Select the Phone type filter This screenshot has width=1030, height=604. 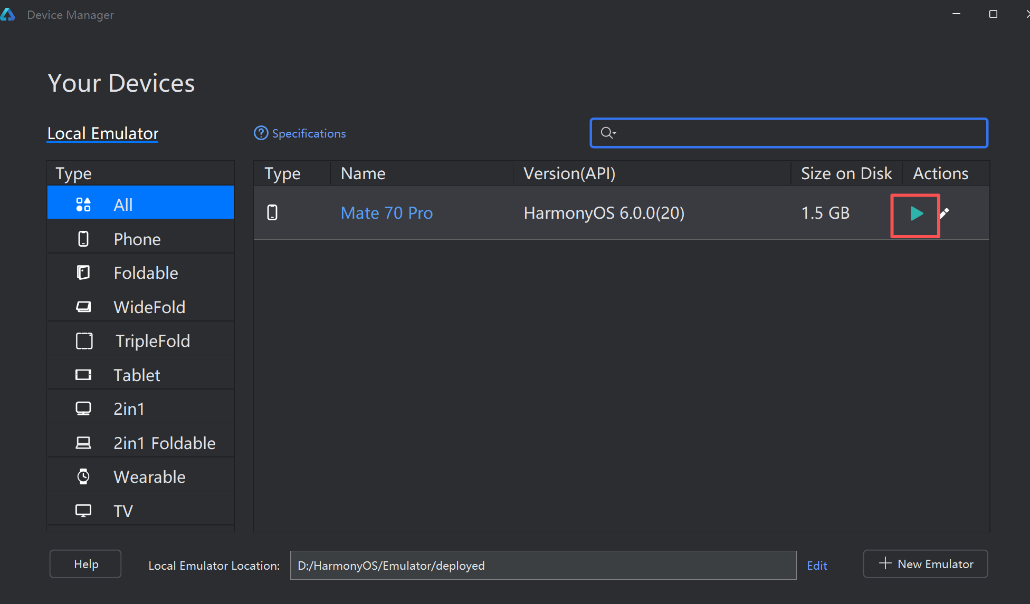137,239
